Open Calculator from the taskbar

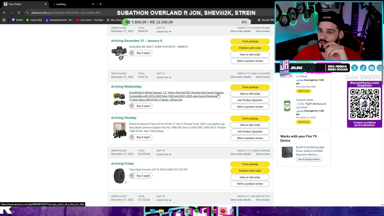pos(232,211)
